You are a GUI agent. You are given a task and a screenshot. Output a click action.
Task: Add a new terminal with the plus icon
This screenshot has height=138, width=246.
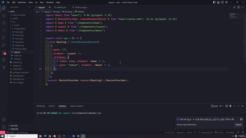point(220,106)
